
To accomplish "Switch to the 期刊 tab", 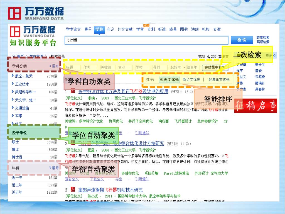I will 89,29.
